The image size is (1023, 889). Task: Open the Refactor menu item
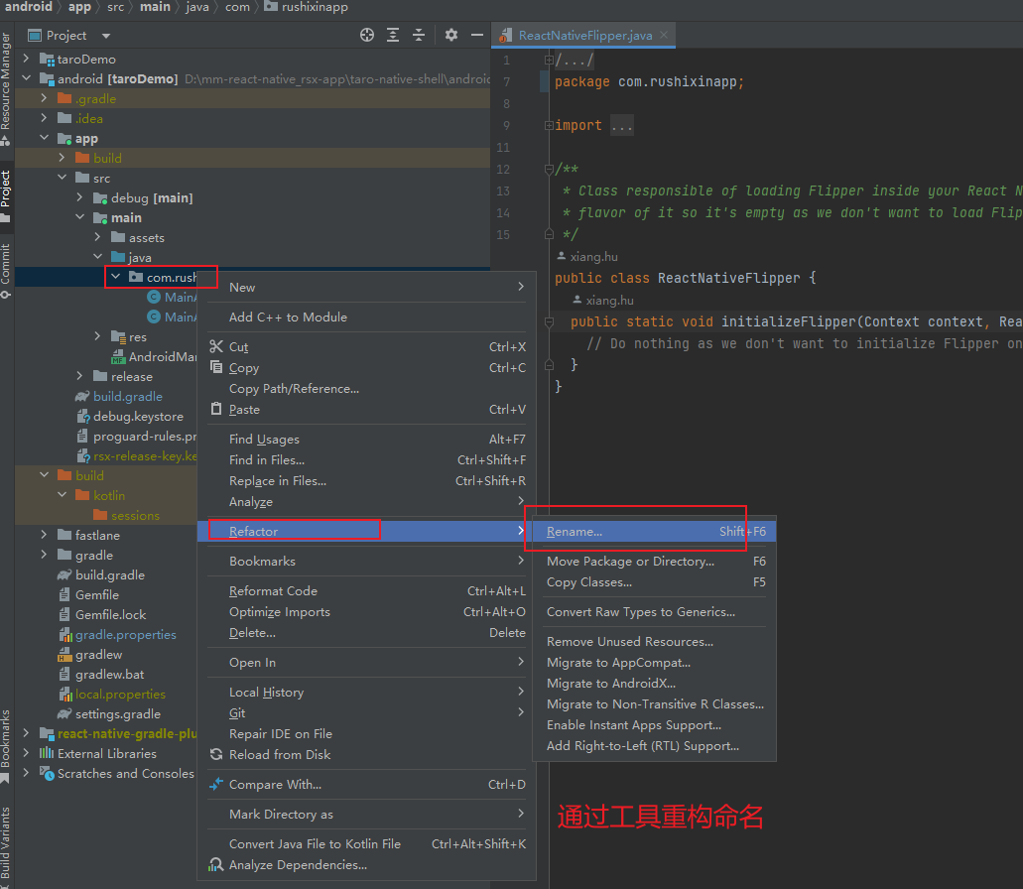367,532
